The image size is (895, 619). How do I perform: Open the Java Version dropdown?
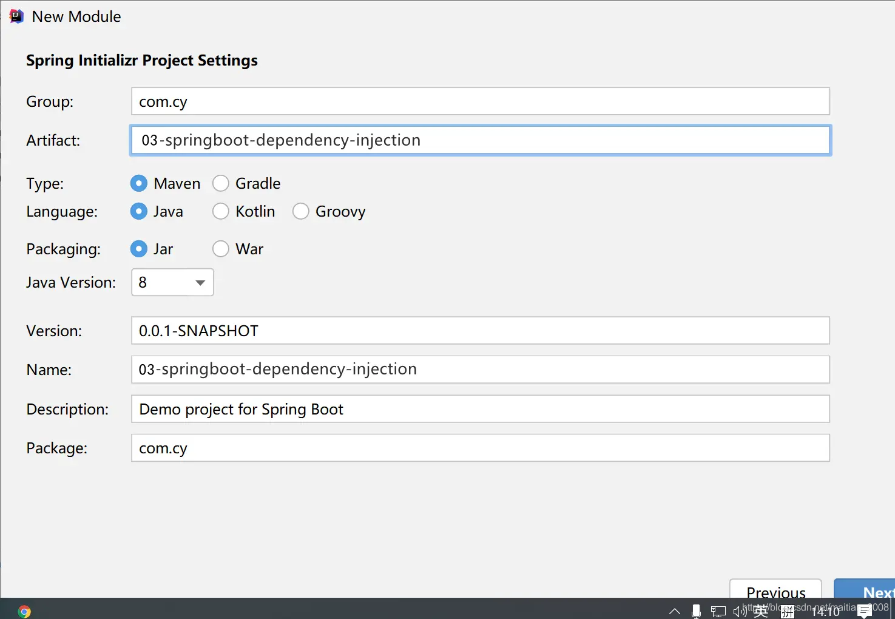(x=172, y=282)
